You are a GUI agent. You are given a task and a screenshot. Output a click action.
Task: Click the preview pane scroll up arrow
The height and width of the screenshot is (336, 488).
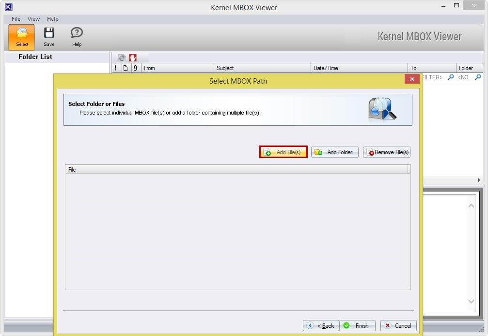point(471,205)
